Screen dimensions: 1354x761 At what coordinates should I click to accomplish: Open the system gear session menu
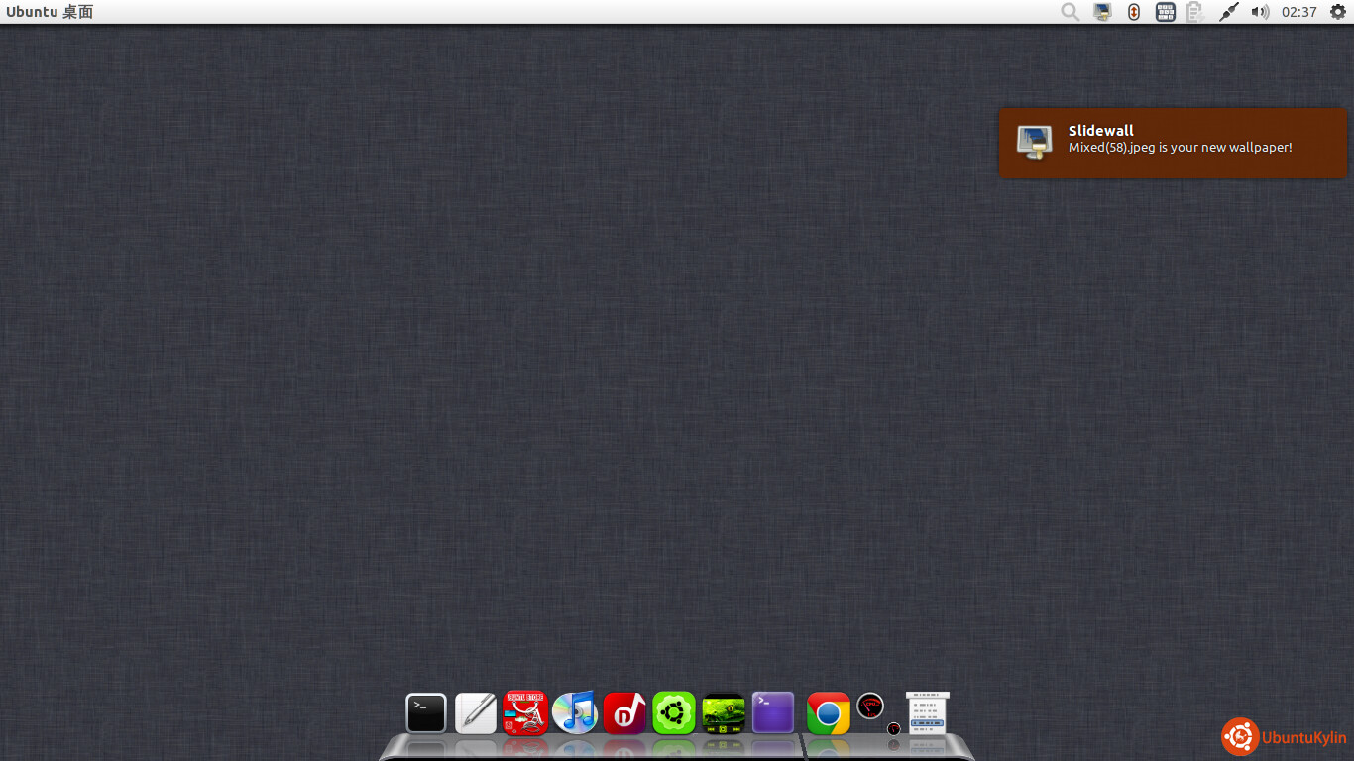tap(1338, 12)
